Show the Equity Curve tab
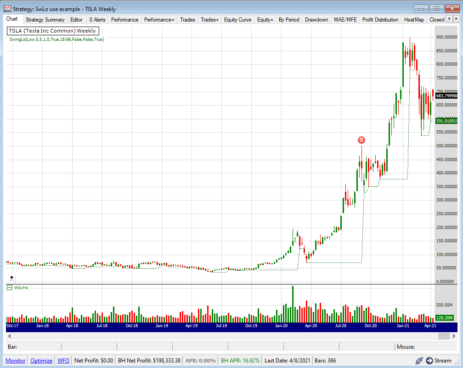463x368 pixels. (238, 20)
